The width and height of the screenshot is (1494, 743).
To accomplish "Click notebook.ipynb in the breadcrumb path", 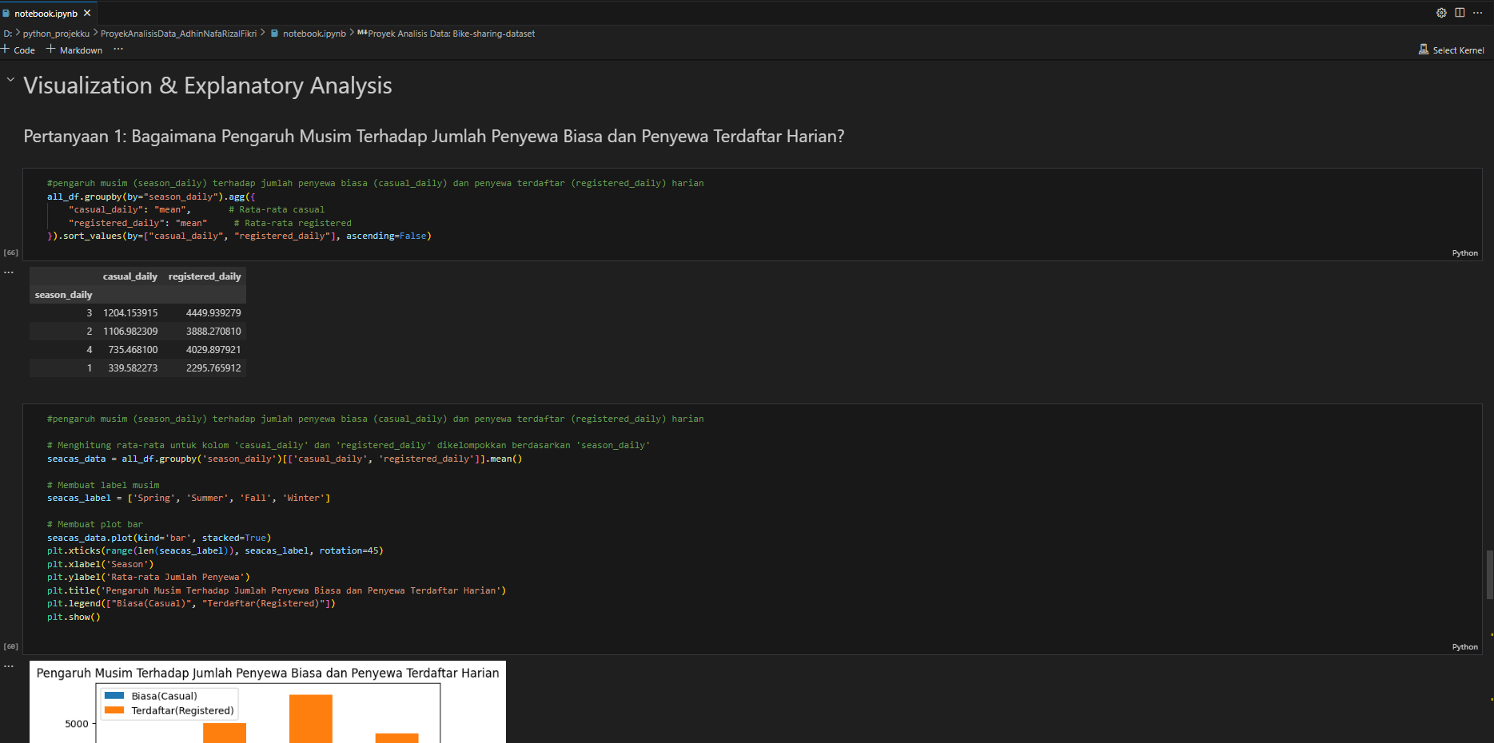I will point(314,34).
